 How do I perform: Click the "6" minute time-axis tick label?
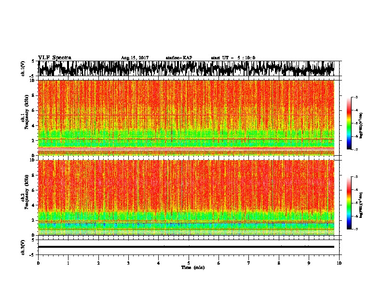[x=219, y=263]
